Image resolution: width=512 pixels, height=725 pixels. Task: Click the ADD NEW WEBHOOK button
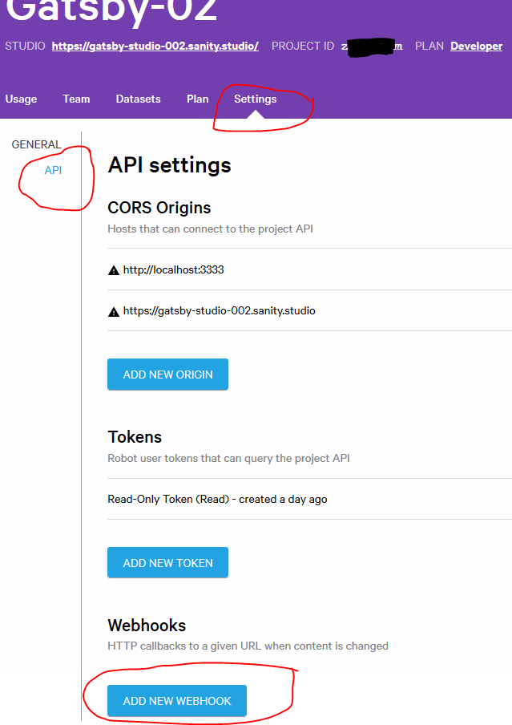[x=177, y=701]
